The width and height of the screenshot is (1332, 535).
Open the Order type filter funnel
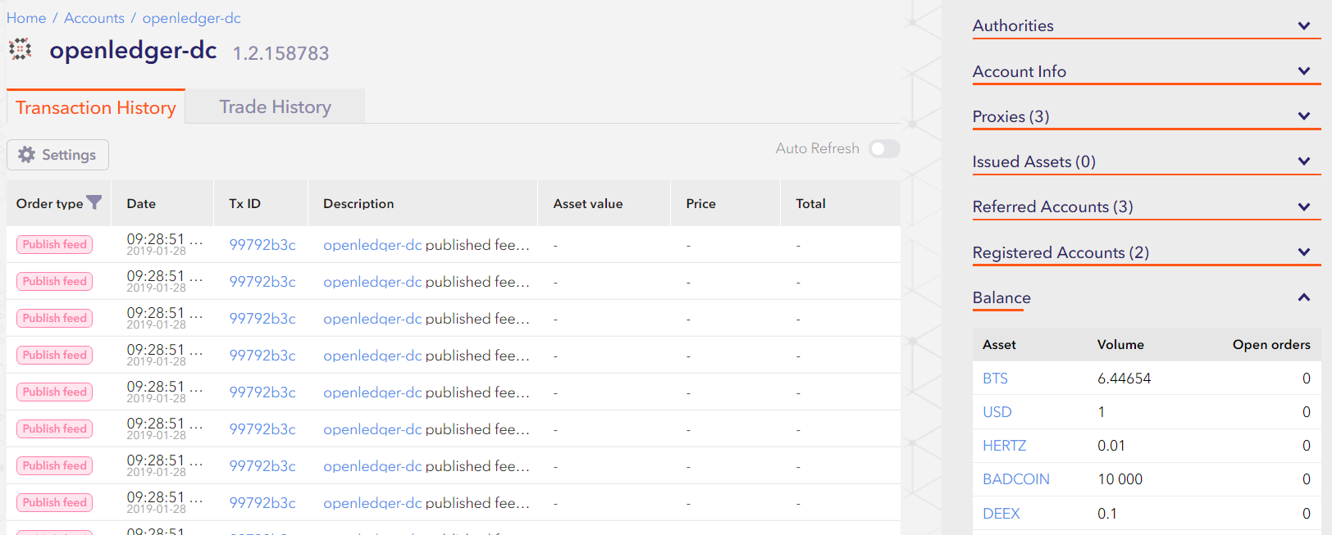pyautogui.click(x=94, y=202)
